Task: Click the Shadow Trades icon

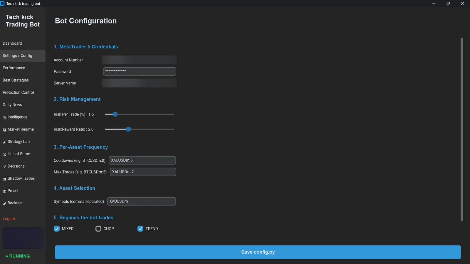Action: [x=5, y=179]
